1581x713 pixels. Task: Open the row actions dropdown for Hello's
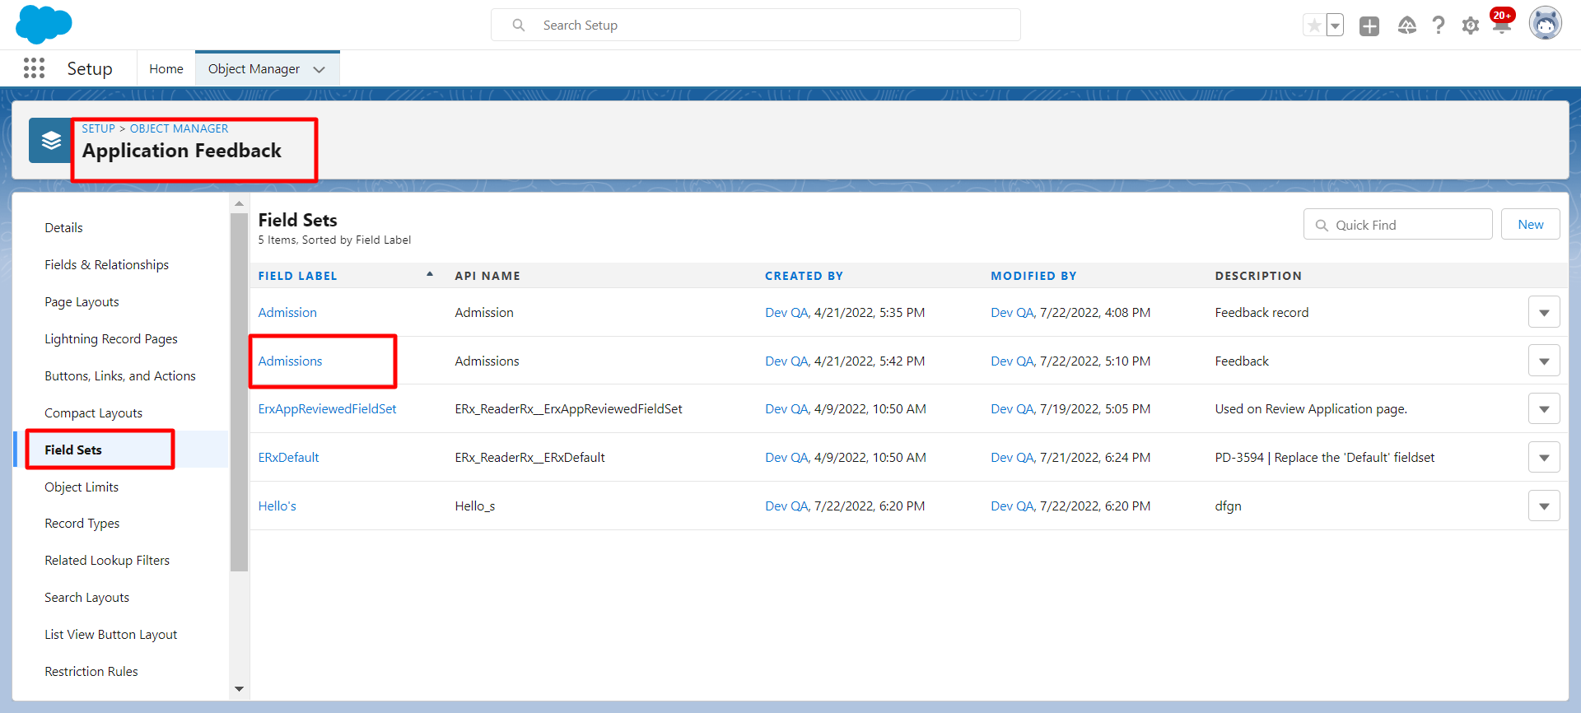click(x=1544, y=506)
